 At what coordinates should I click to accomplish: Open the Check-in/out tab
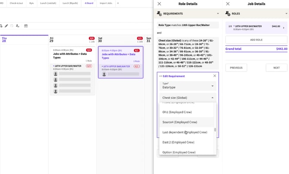point(16,3)
